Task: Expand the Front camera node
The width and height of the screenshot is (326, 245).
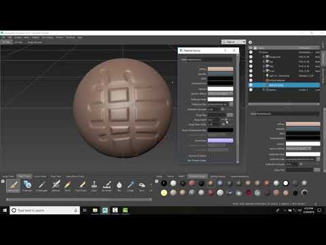Action: click(264, 71)
